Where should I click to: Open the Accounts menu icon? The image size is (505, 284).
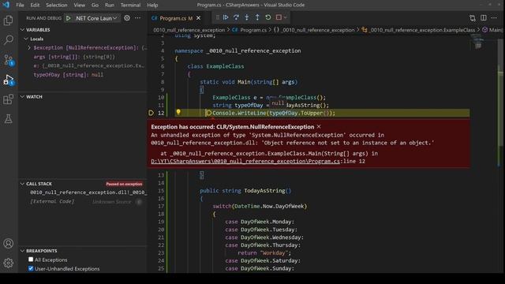click(8, 244)
